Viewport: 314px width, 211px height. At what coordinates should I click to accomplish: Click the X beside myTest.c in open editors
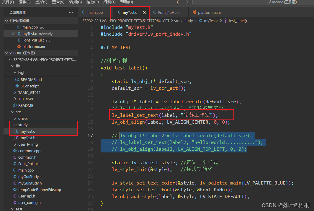pyautogui.click(x=13, y=34)
